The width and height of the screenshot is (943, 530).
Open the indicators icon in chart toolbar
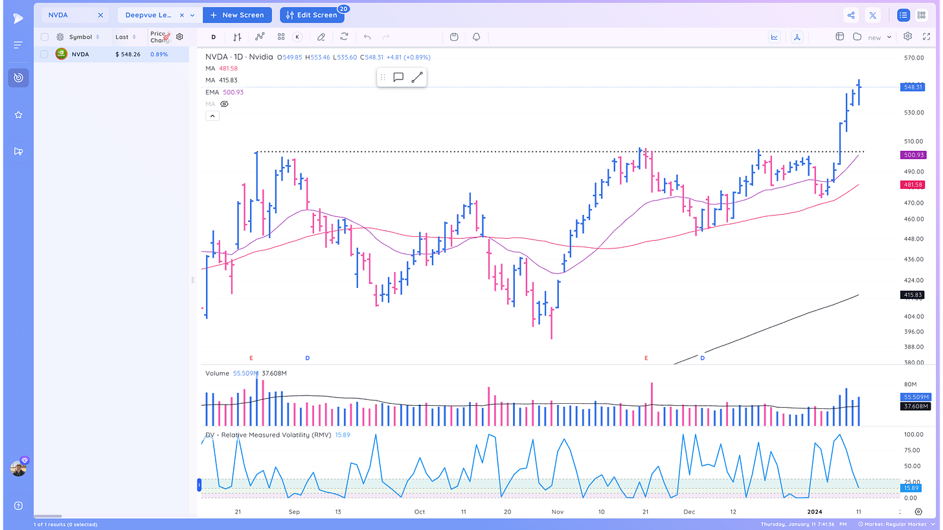[x=260, y=37]
